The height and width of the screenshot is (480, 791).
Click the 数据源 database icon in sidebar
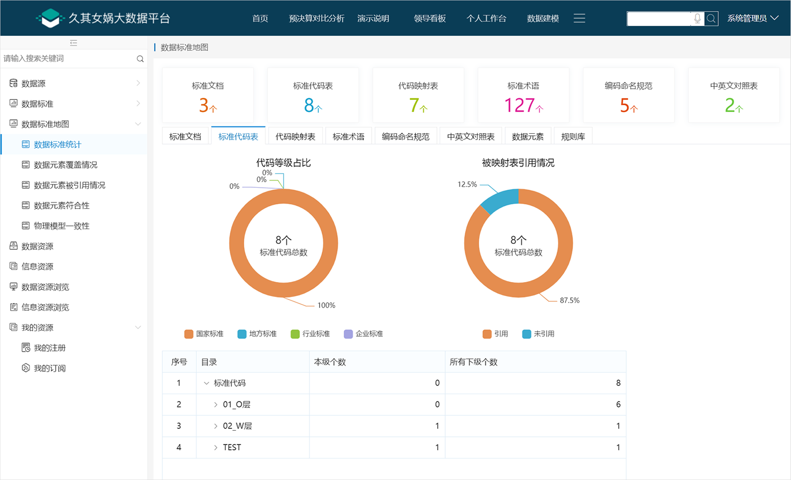(14, 84)
